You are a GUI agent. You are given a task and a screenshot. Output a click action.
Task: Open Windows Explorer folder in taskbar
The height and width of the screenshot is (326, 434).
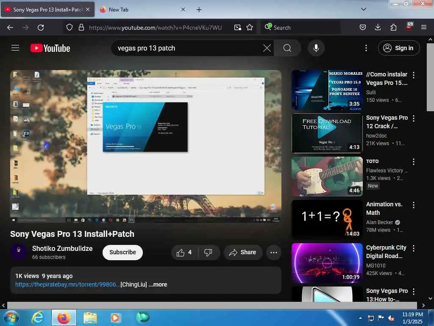[x=90, y=318]
